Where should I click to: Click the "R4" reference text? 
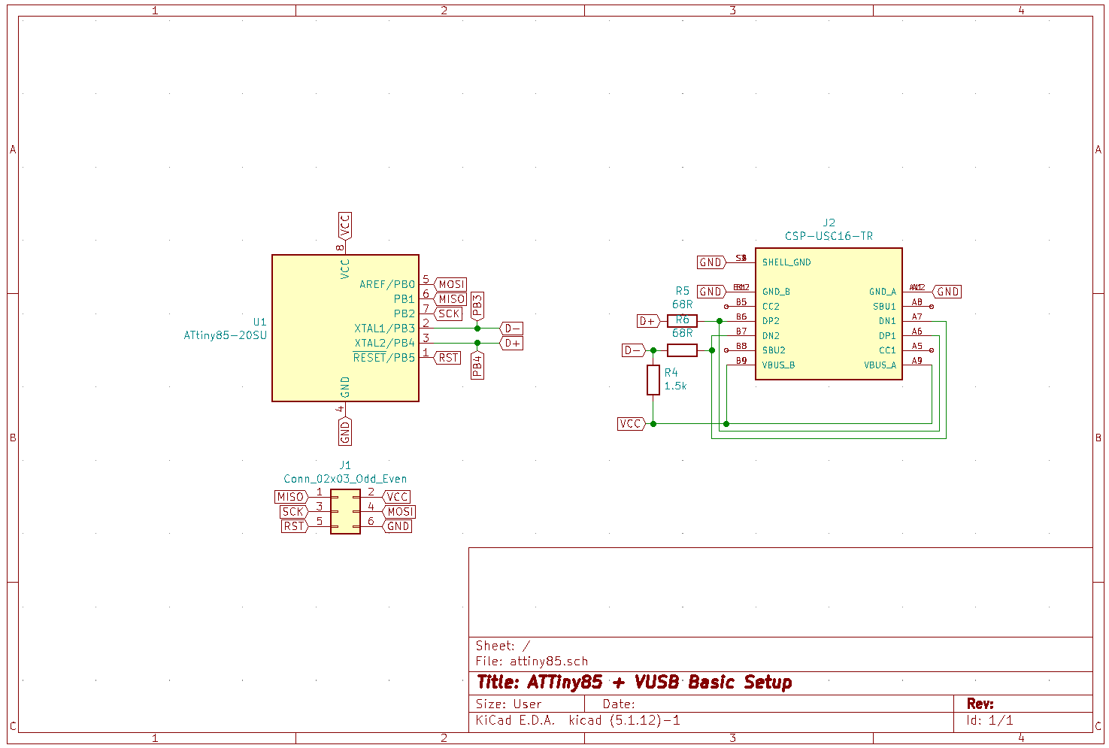click(x=671, y=372)
